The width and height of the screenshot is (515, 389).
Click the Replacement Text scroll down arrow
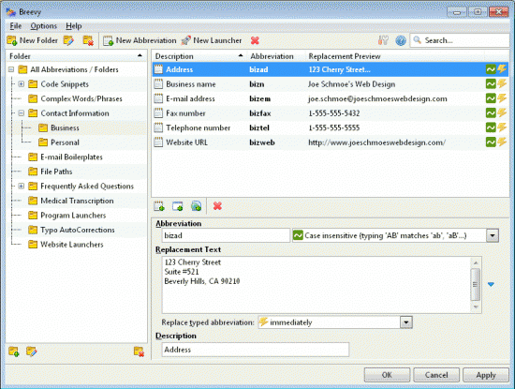[476, 307]
